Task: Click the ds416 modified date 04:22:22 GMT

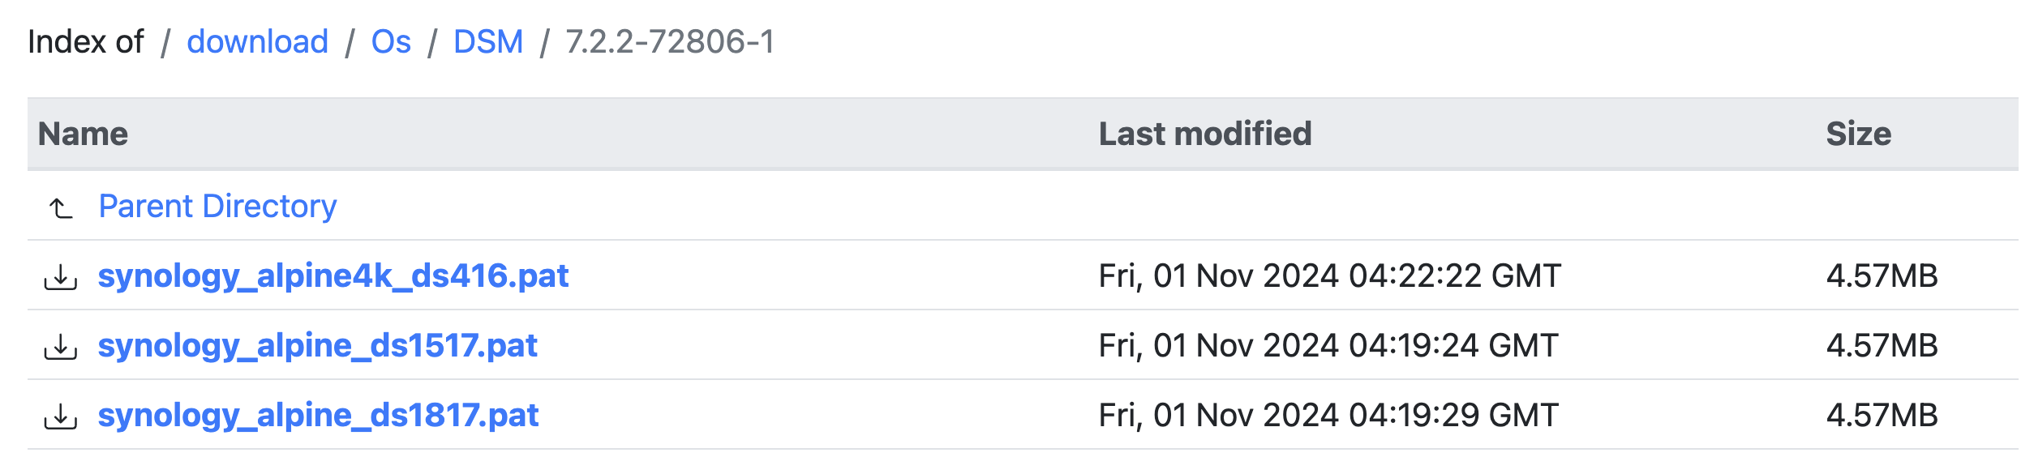Action: coord(1329,276)
